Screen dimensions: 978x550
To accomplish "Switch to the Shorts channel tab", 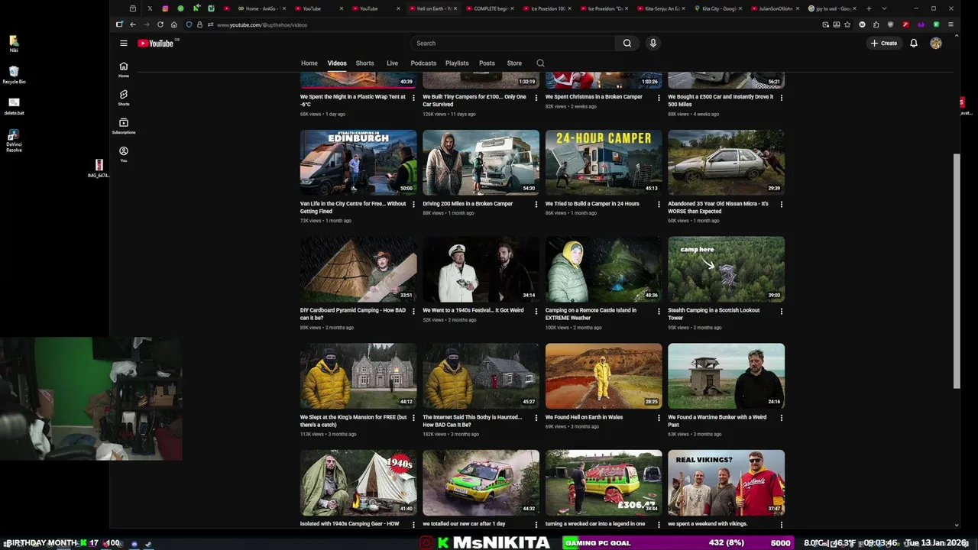I will [364, 63].
